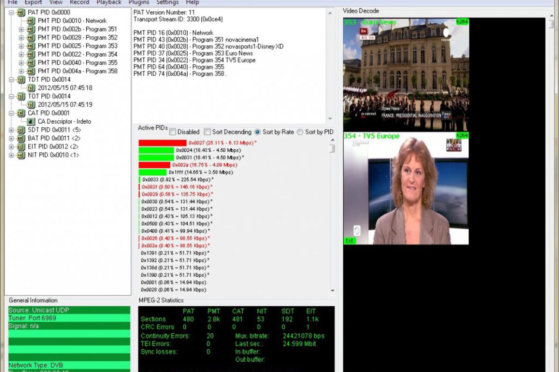
Task: Toggle the Sort Decending checkbox
Action: 207,132
